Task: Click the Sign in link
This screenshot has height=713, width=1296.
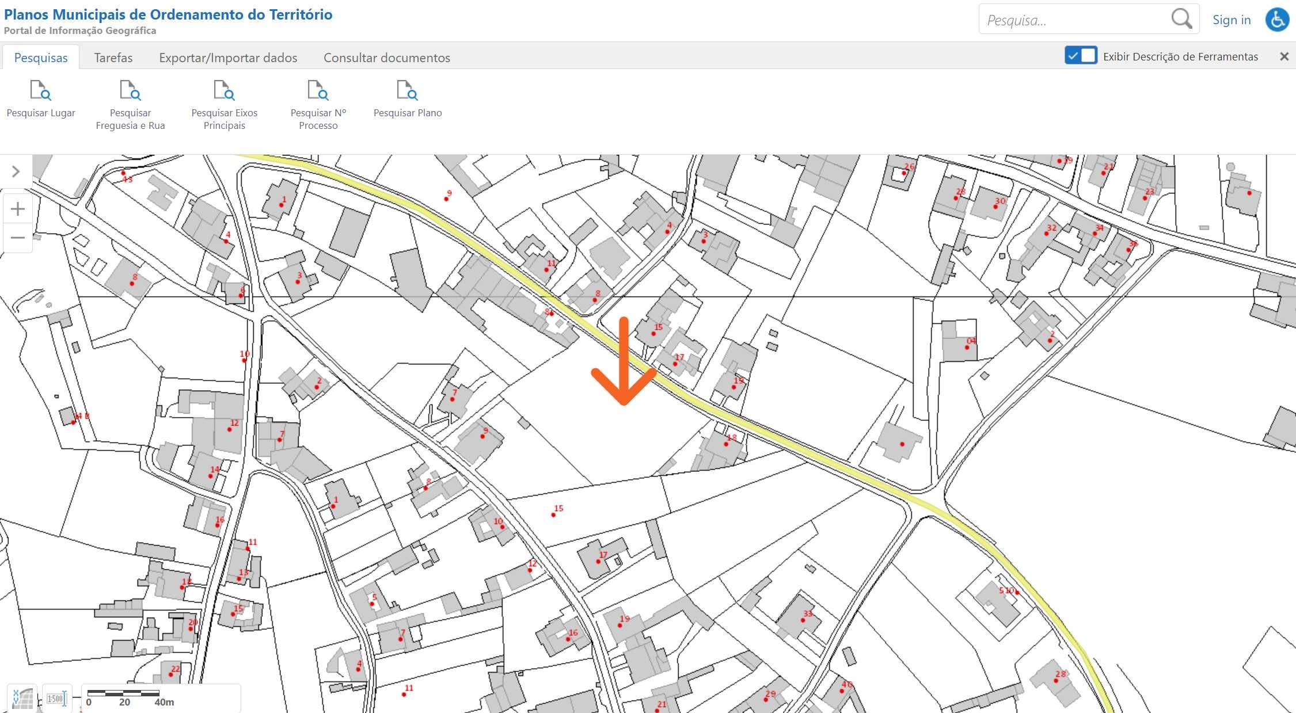Action: pos(1232,20)
